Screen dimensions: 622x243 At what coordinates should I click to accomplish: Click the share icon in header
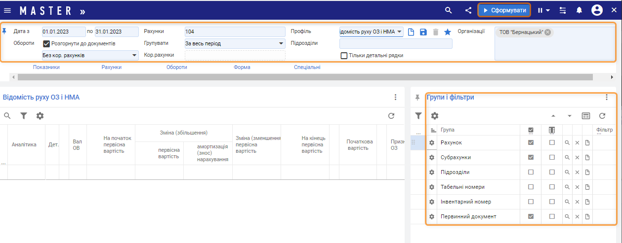click(468, 10)
